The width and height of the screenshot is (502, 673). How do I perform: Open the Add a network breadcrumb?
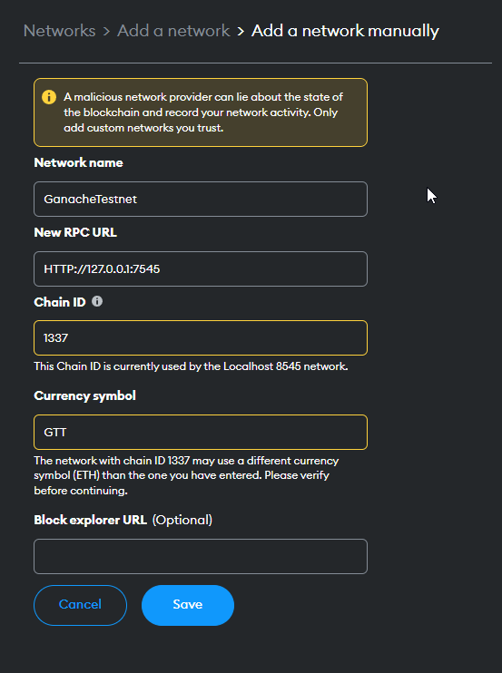(x=173, y=31)
